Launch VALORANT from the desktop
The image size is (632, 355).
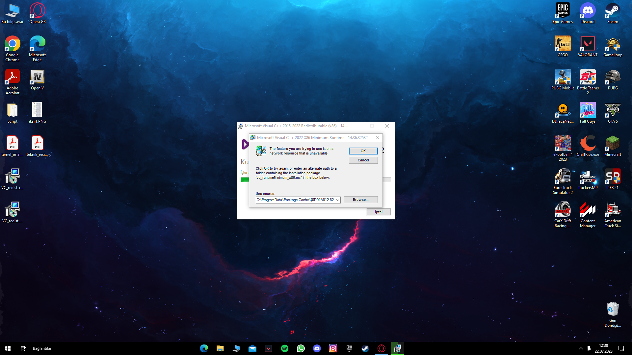[588, 46]
